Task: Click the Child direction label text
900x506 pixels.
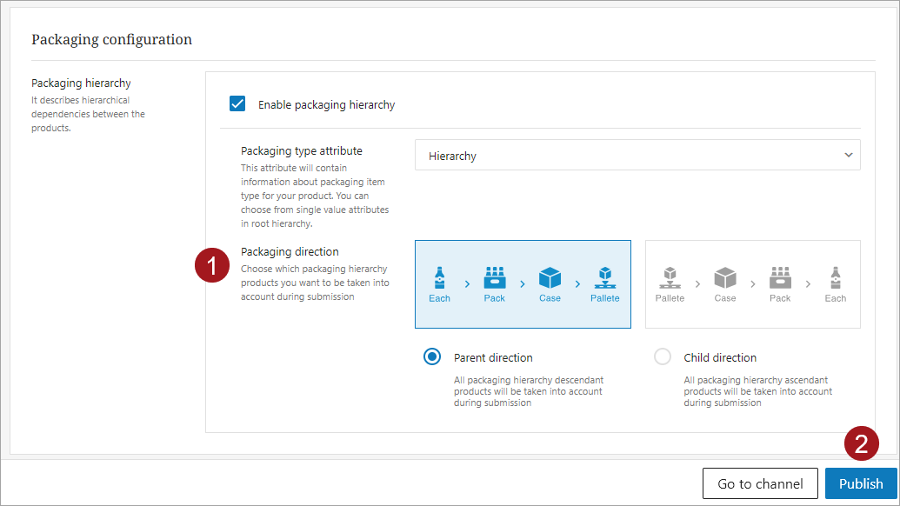Action: click(x=720, y=357)
